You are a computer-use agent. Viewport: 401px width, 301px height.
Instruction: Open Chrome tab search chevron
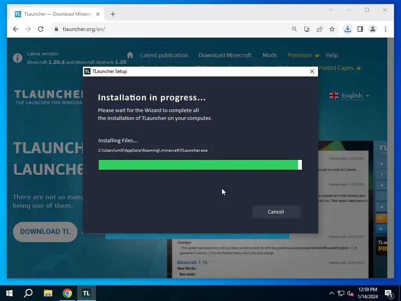(331, 10)
